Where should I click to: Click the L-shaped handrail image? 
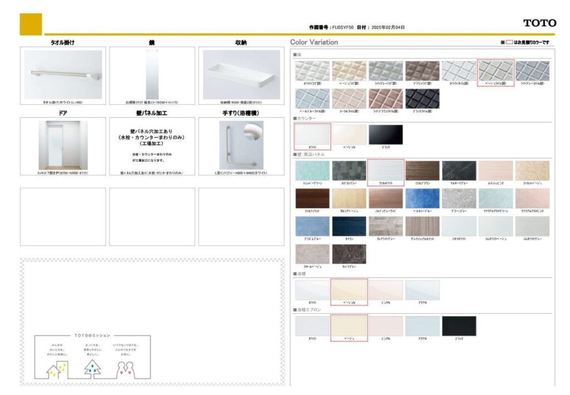coord(241,145)
